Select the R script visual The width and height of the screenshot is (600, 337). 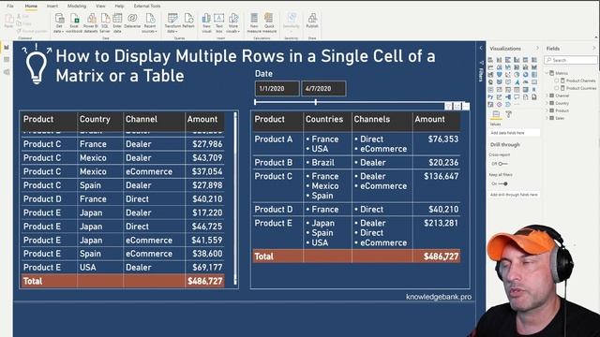pyautogui.click(x=534, y=90)
